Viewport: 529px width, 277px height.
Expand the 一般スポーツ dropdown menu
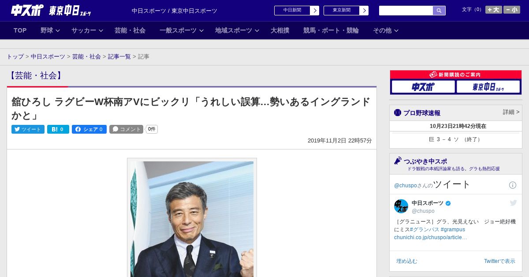point(181,30)
